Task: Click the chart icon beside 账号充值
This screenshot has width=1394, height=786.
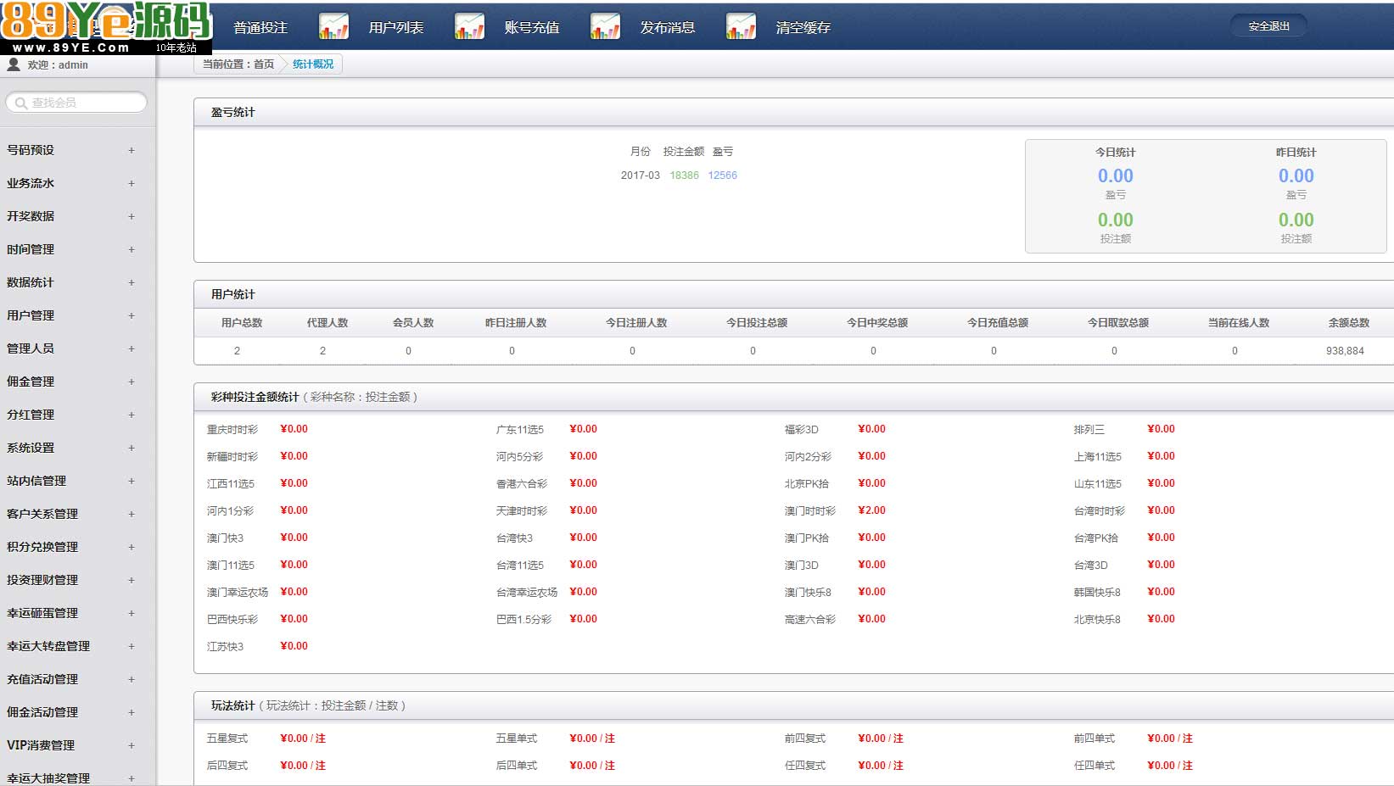Action: click(x=469, y=26)
